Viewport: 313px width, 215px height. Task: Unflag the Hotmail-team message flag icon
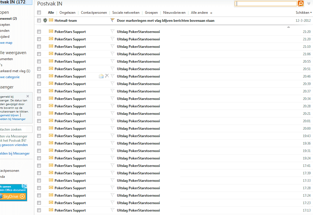click(112, 20)
